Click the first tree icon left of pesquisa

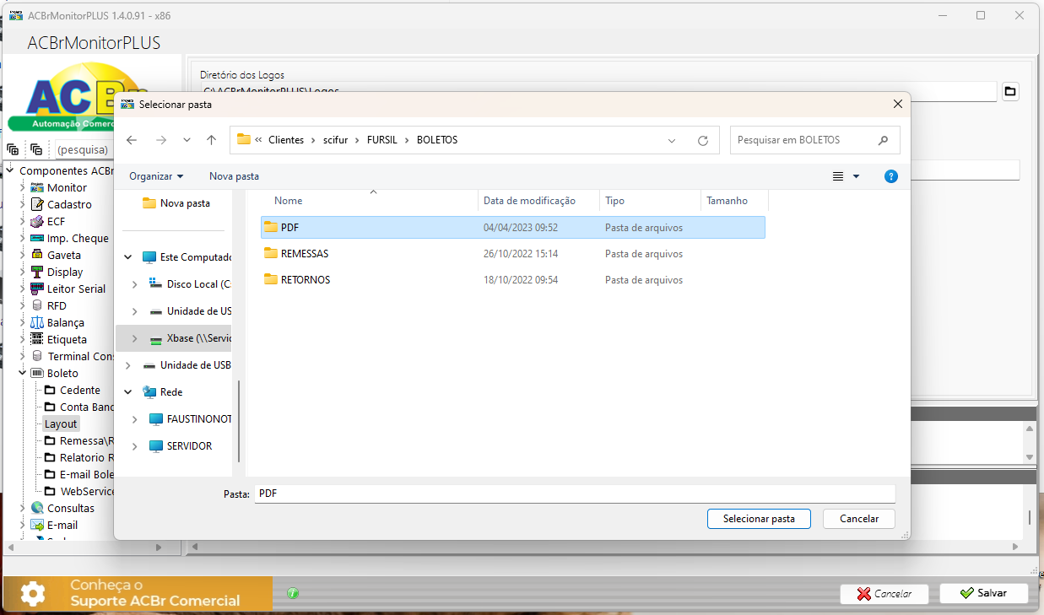tap(13, 149)
